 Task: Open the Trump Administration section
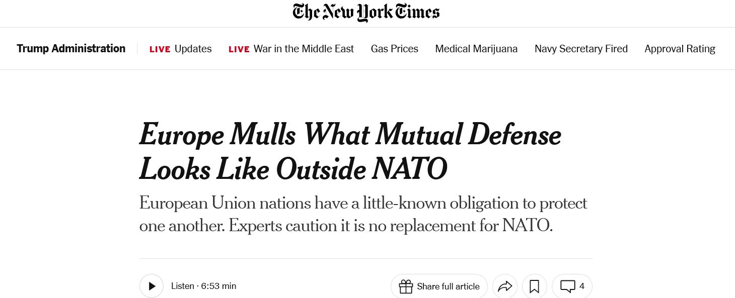coord(71,49)
